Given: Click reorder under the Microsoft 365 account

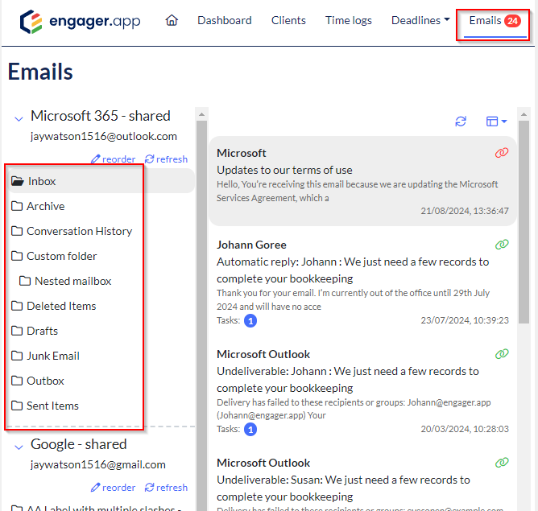Looking at the screenshot, I should point(113,159).
